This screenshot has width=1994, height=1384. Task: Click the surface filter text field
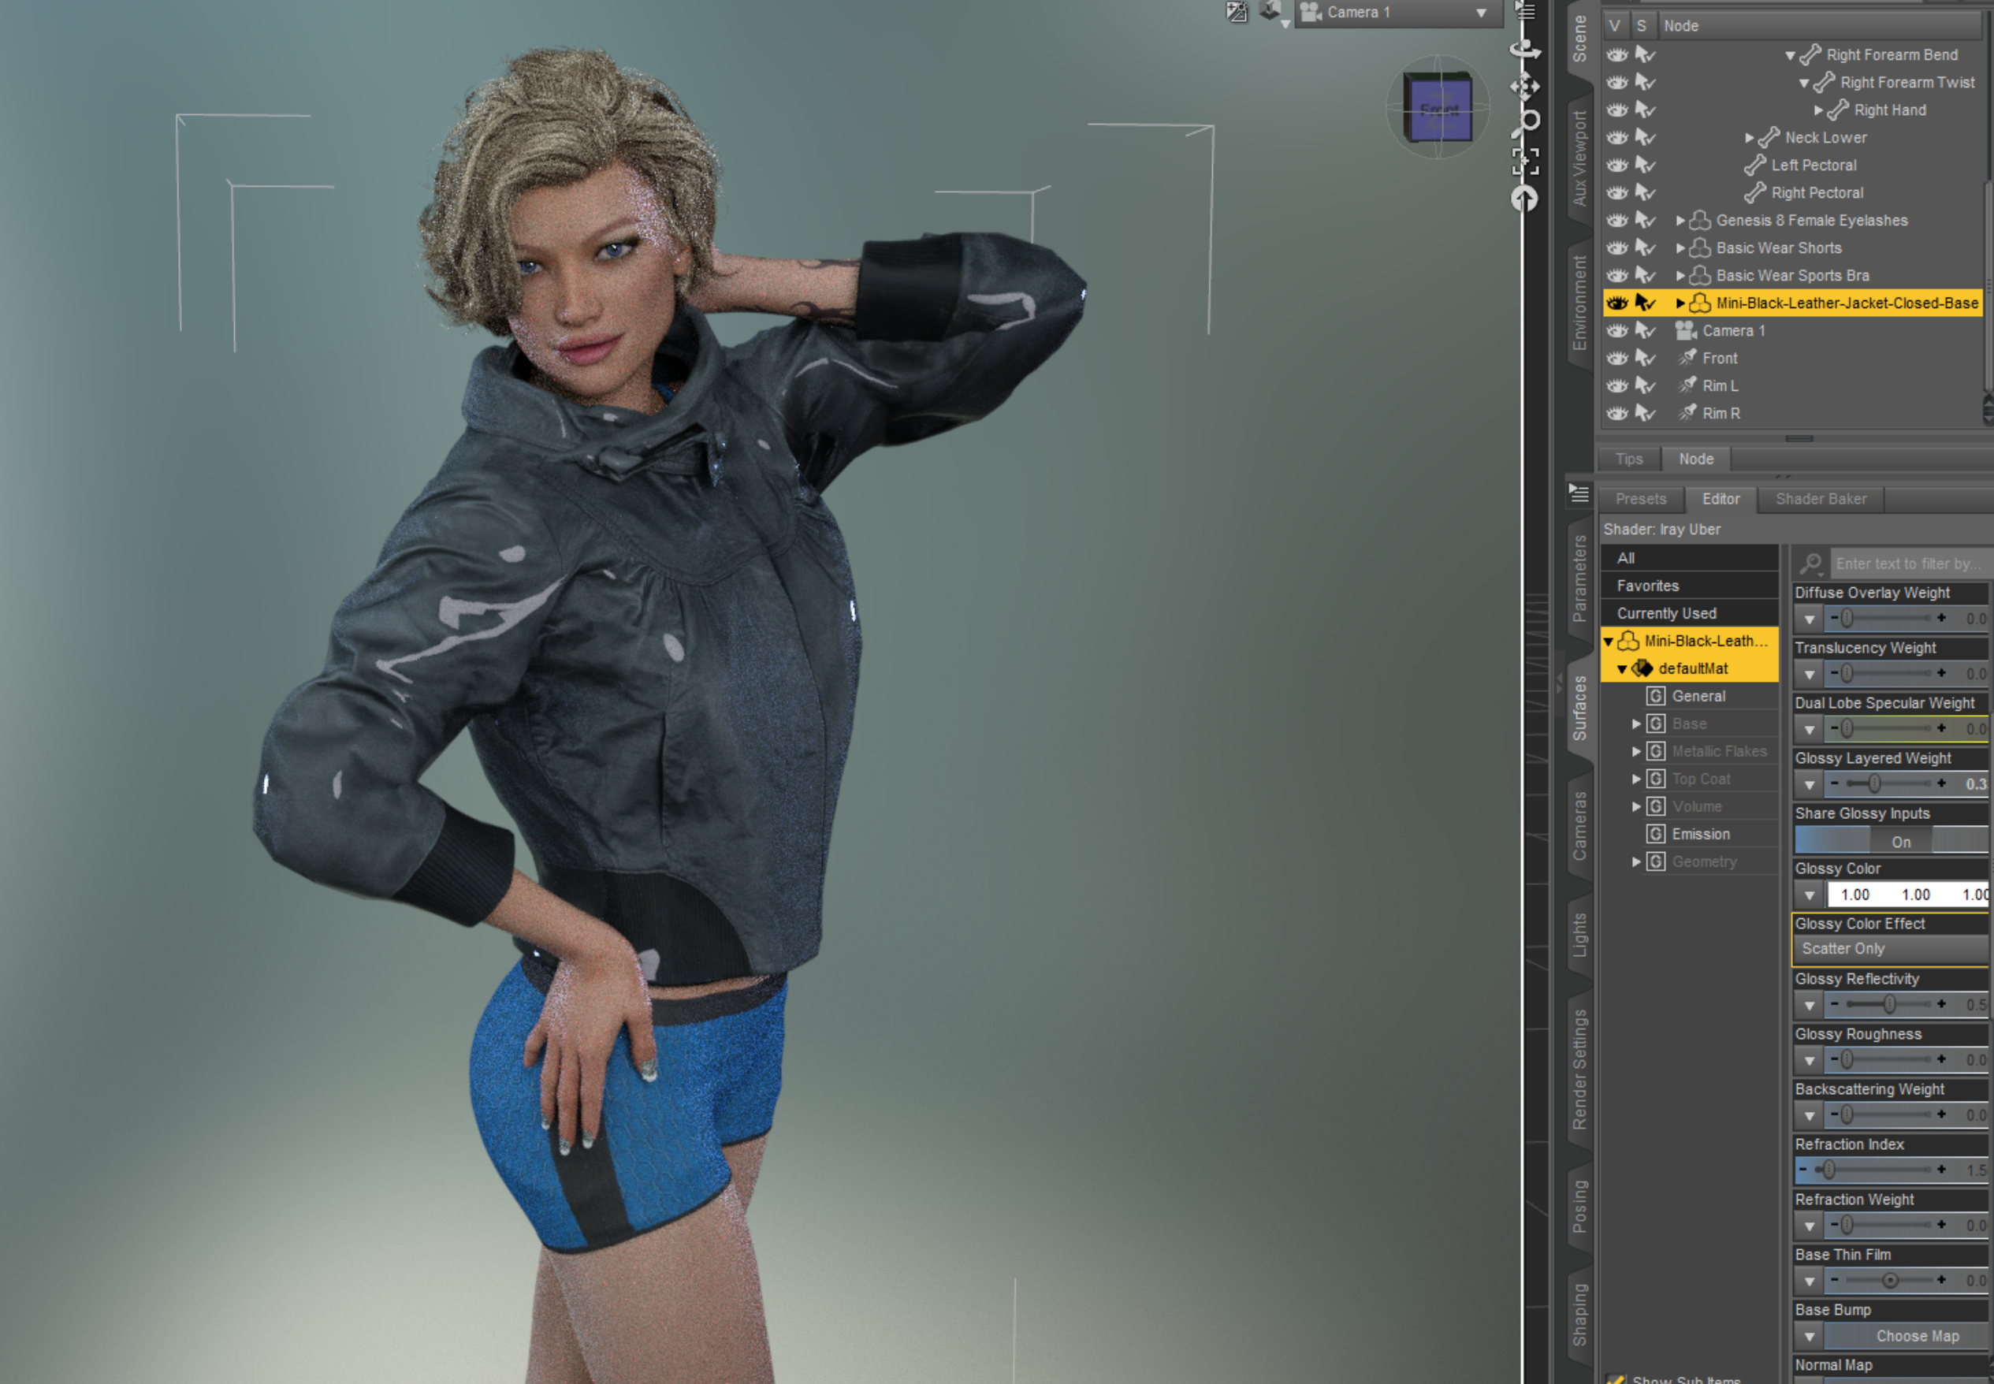tap(1907, 564)
